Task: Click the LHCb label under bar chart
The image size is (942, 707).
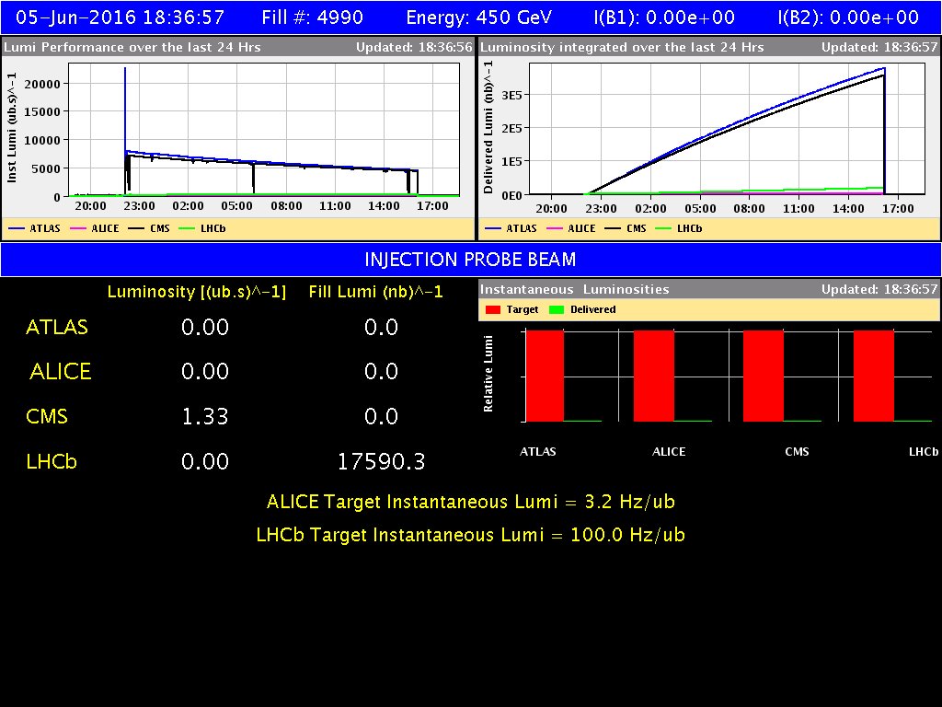Action: point(924,451)
